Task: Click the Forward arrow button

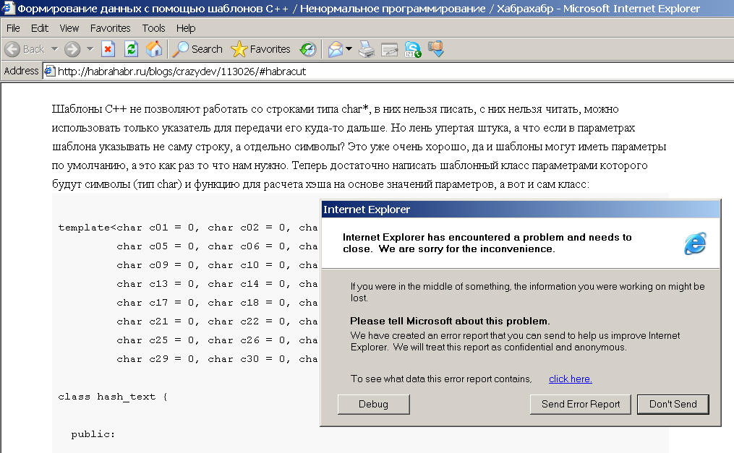Action: [72, 49]
